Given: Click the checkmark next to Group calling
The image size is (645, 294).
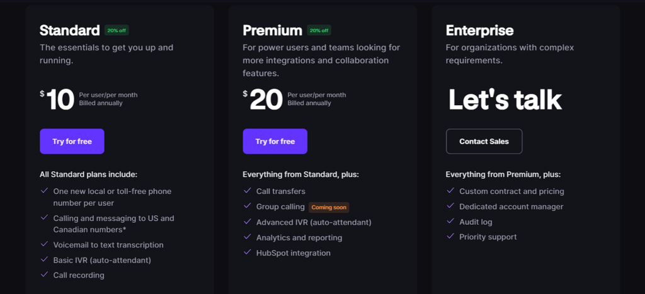Looking at the screenshot, I should (247, 206).
